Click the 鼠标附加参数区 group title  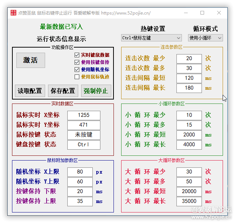(62, 161)
